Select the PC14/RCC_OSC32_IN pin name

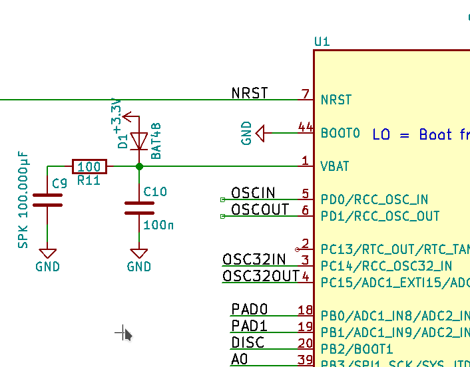(386, 266)
